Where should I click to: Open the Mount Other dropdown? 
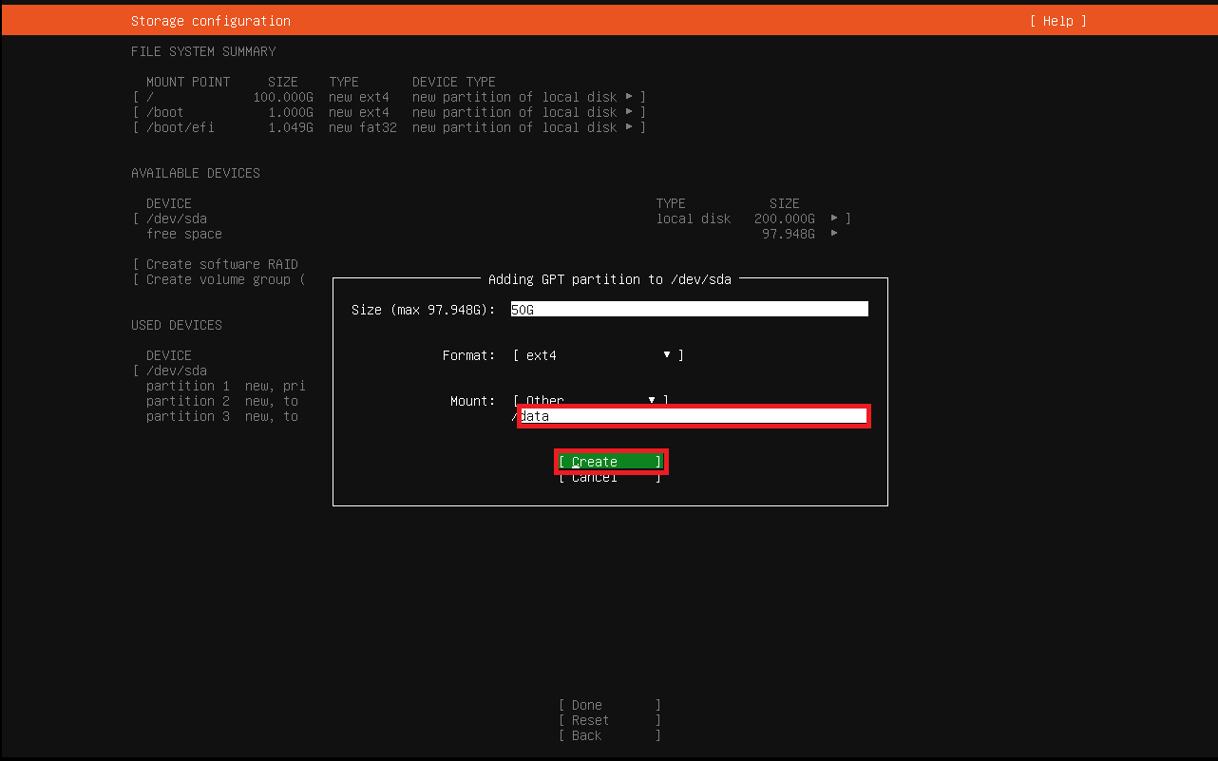591,400
